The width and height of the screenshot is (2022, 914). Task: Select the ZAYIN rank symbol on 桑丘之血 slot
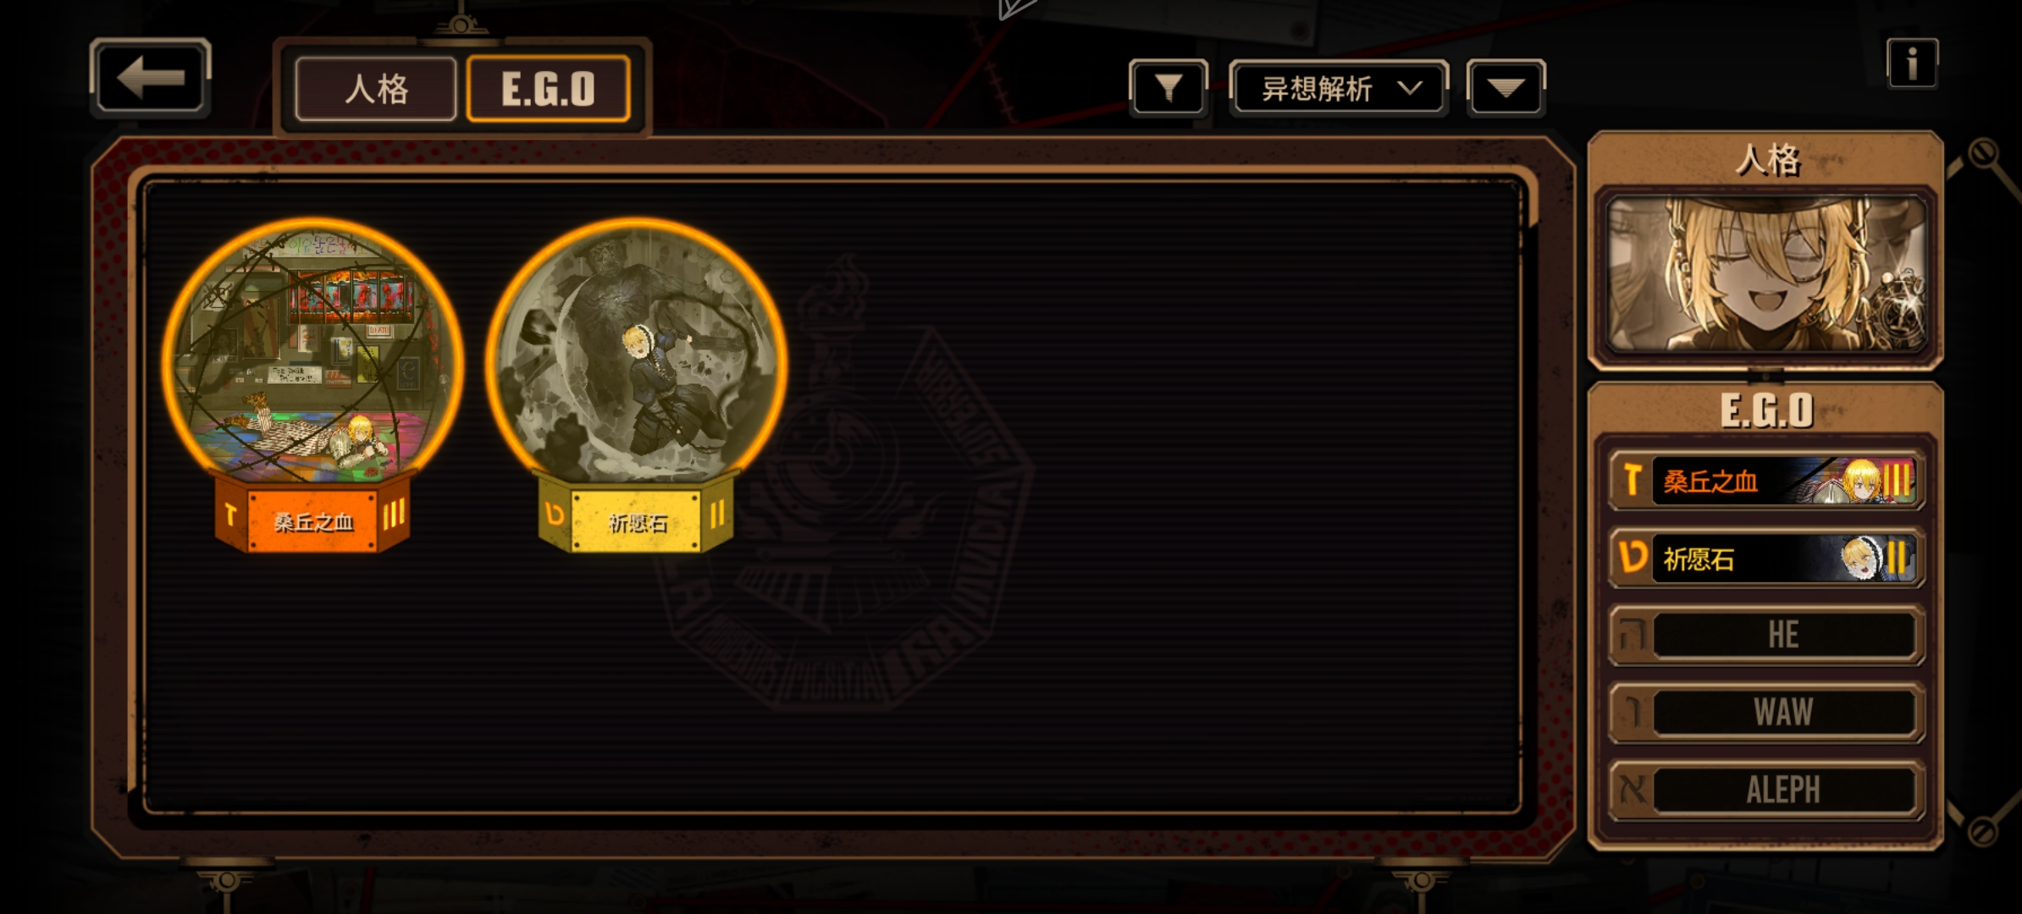[x=1632, y=480]
